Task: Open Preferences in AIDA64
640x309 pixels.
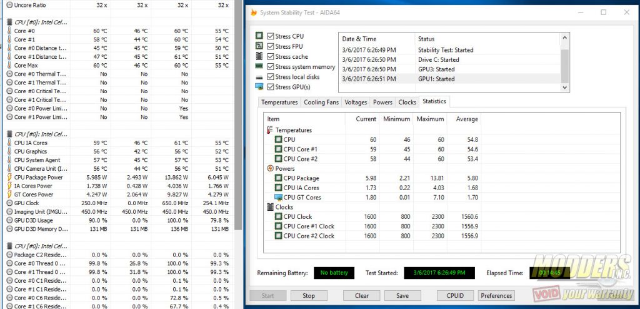Action: click(496, 295)
